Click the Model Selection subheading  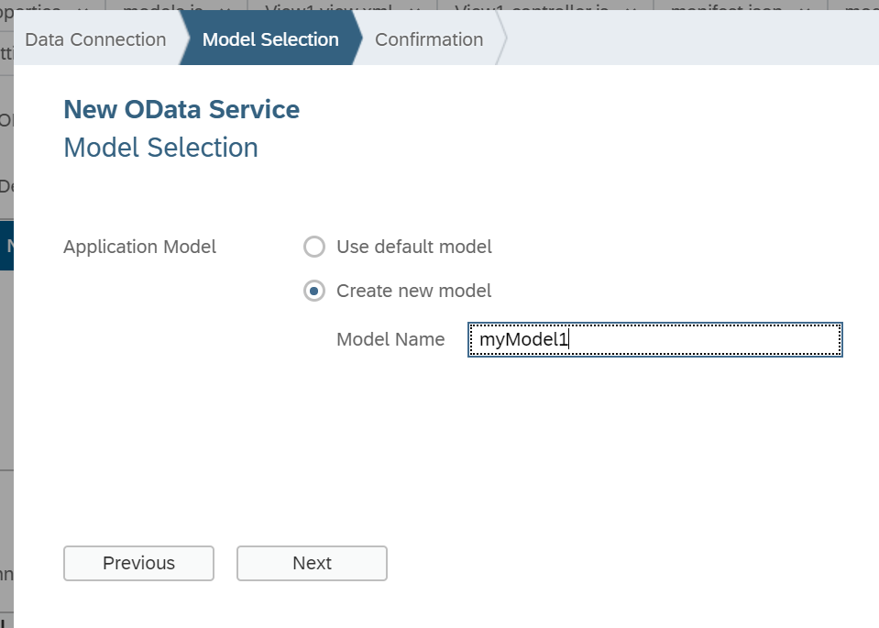coord(161,148)
